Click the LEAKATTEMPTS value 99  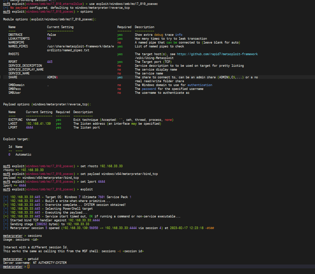pyautogui.click(x=49, y=39)
